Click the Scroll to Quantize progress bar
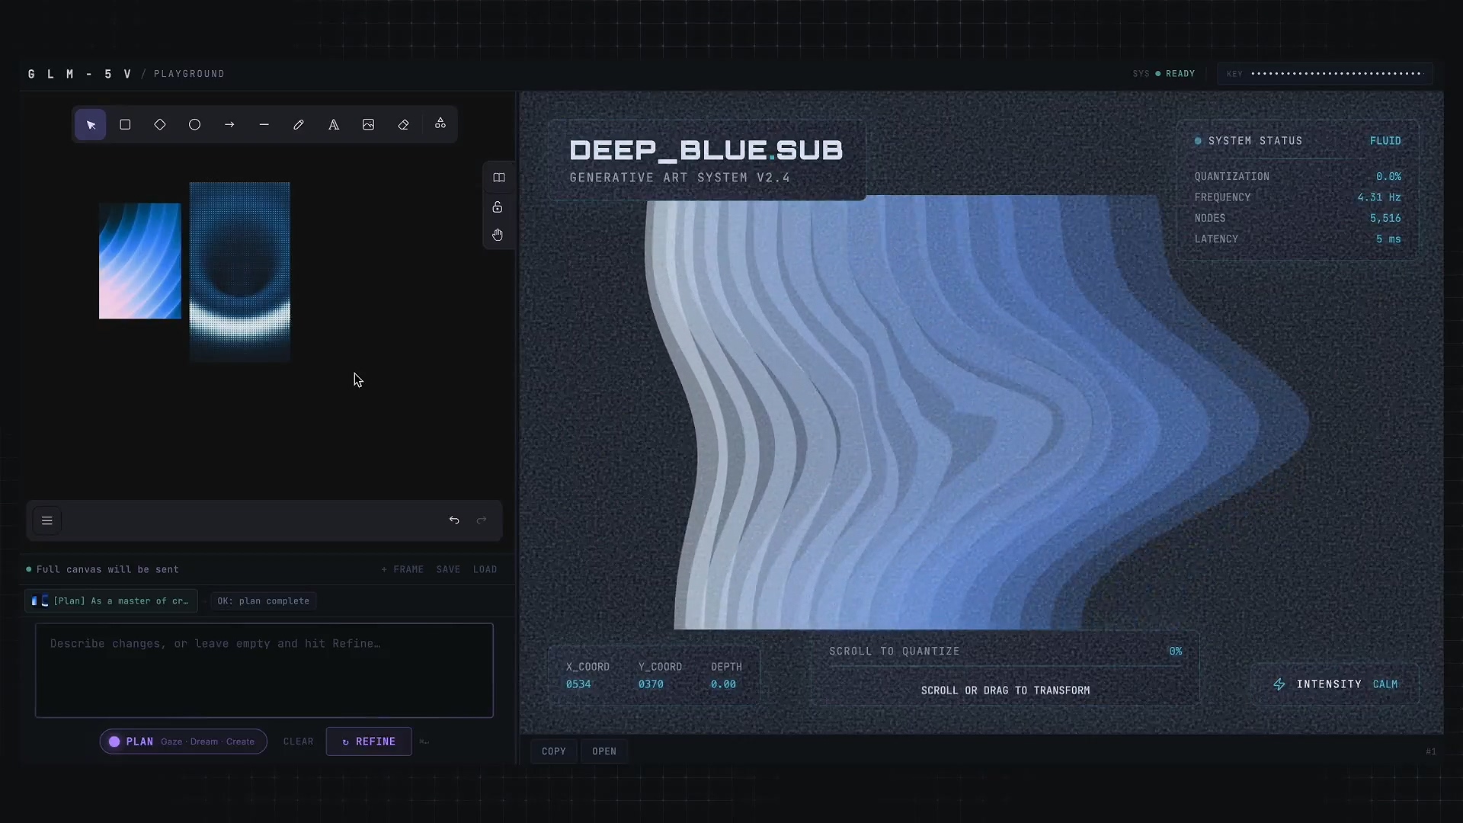The width and height of the screenshot is (1463, 823). click(1004, 665)
